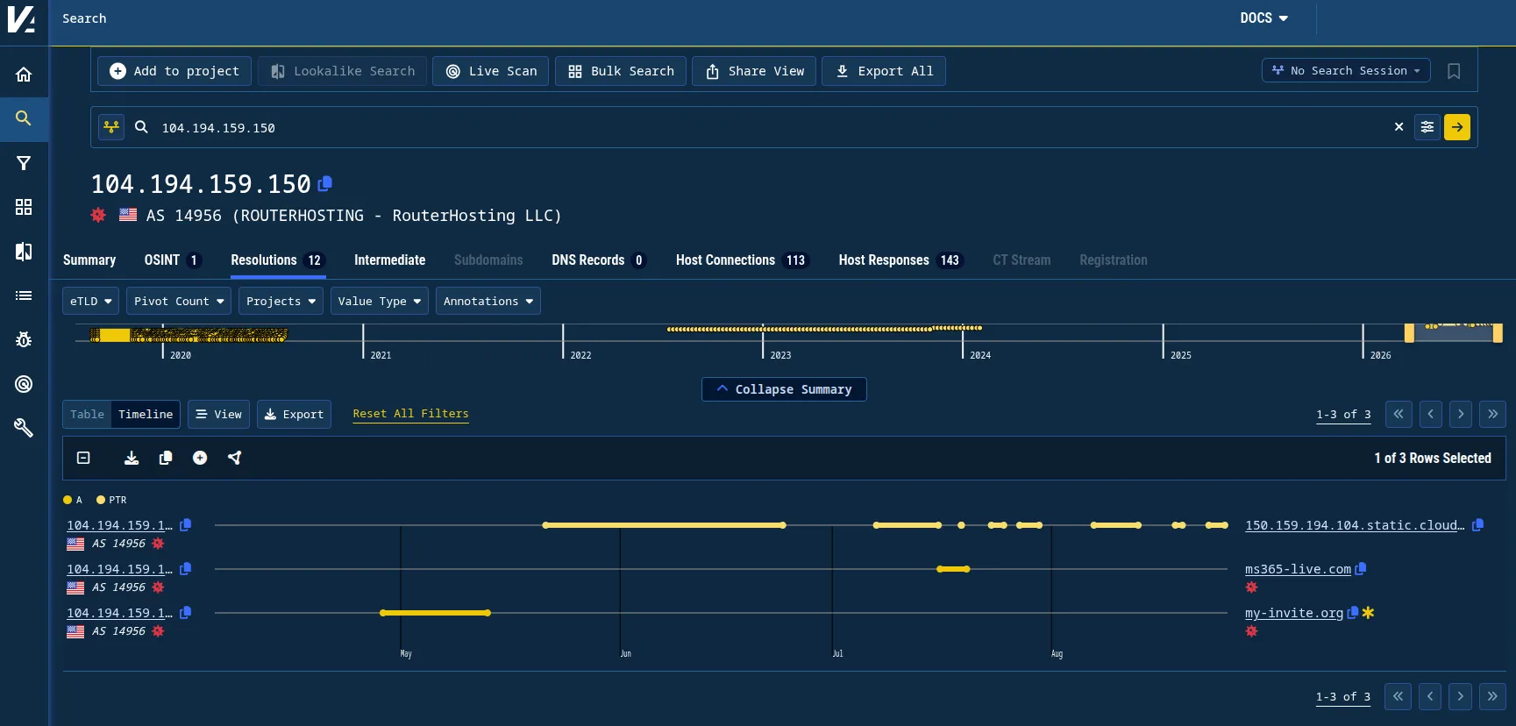
Task: Toggle the PTR record type legend
Action: click(111, 500)
